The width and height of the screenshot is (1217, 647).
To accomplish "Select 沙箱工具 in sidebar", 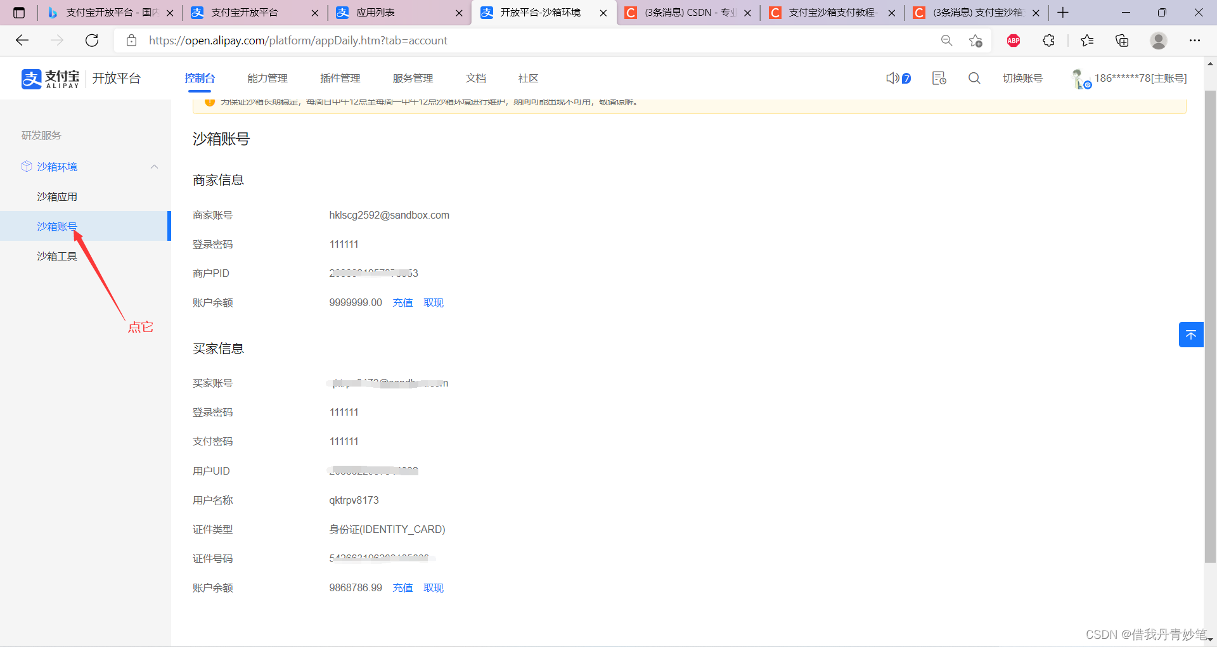I will (x=57, y=256).
